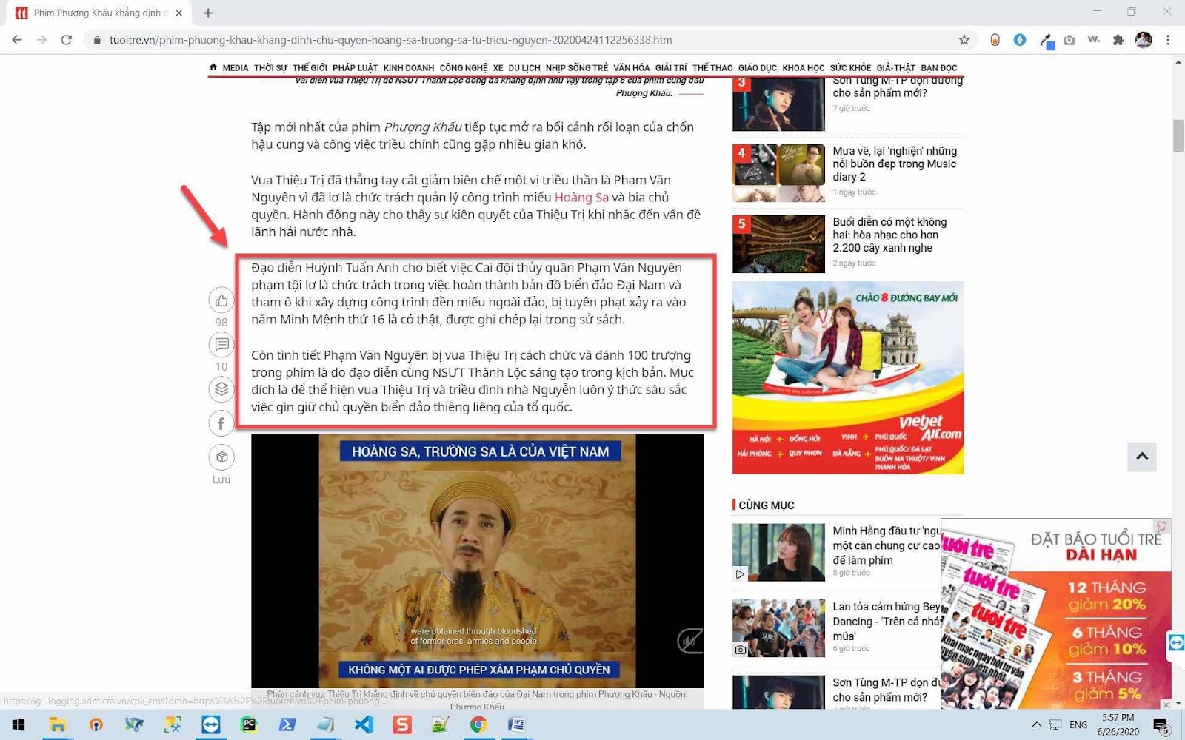Select PHÁP LUẬT in the navigation bar

point(355,68)
